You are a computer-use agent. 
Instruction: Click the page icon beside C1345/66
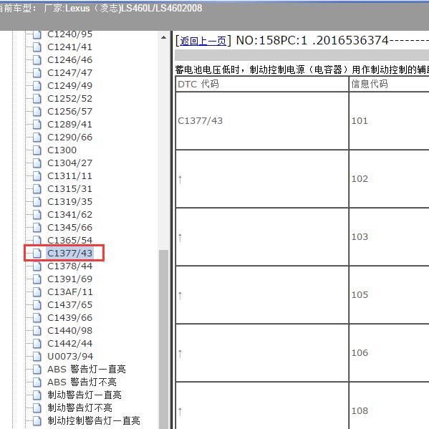pos(37,227)
